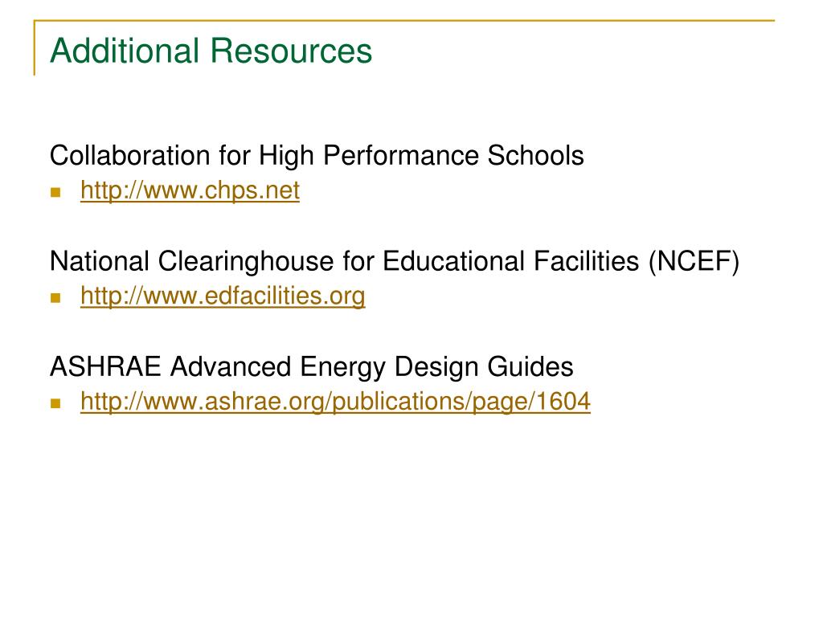Click the (NCEF) acronym in parentheses
The image size is (823, 617).
(x=694, y=261)
